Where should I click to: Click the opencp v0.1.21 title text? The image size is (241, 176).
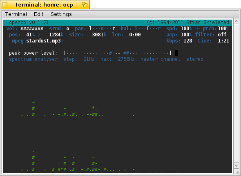(x=29, y=22)
